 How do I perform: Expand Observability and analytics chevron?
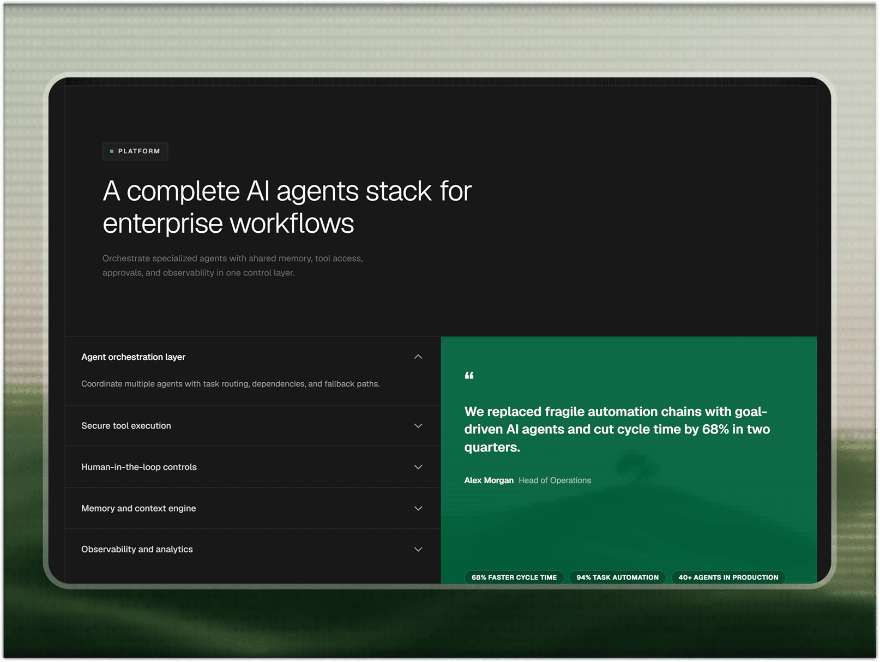[418, 549]
